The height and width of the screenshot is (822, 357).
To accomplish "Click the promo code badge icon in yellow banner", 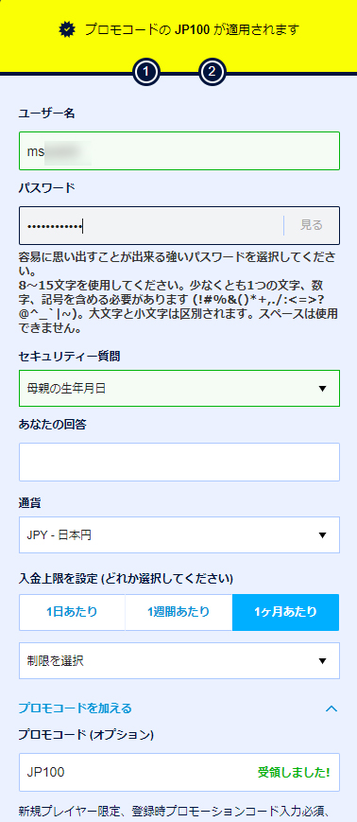I will coord(66,29).
